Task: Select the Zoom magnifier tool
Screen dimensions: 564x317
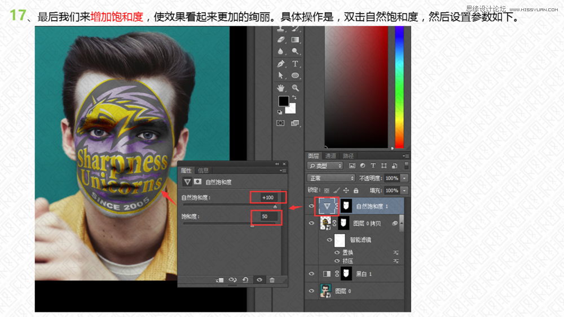Action: [295, 88]
